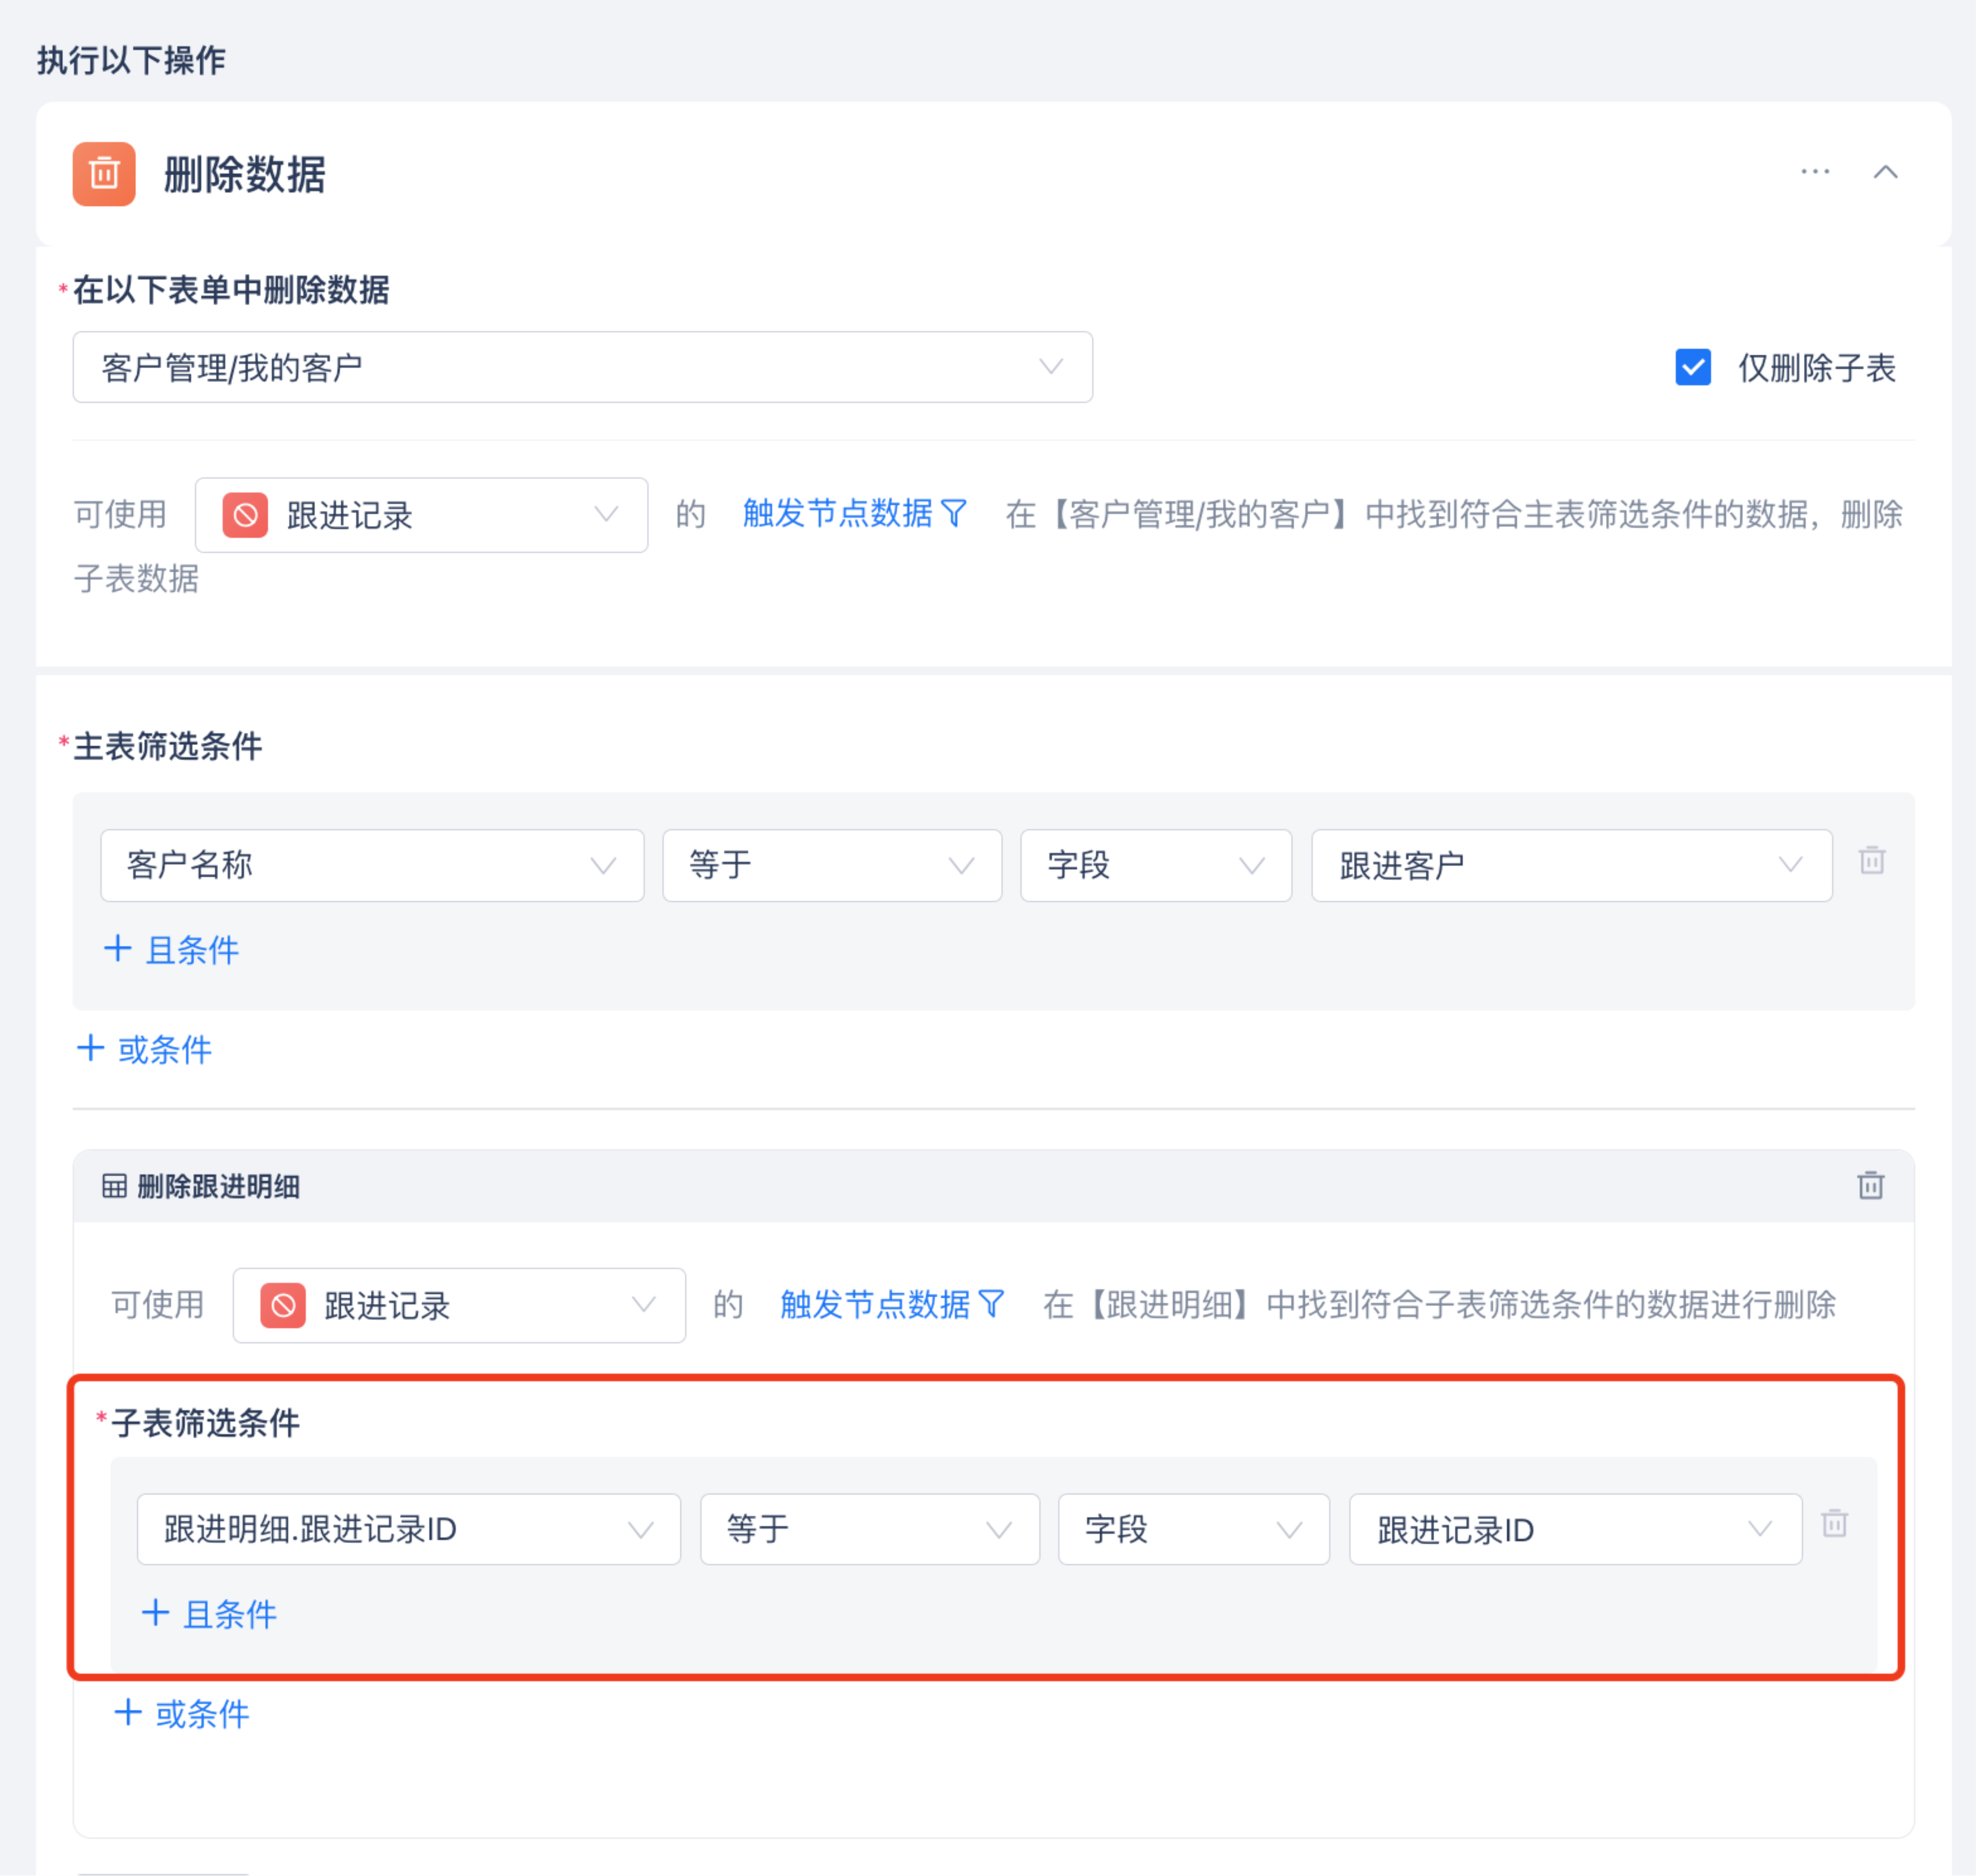Open the 跟进记录ID value dropdown
The width and height of the screenshot is (1976, 1876).
point(1575,1529)
